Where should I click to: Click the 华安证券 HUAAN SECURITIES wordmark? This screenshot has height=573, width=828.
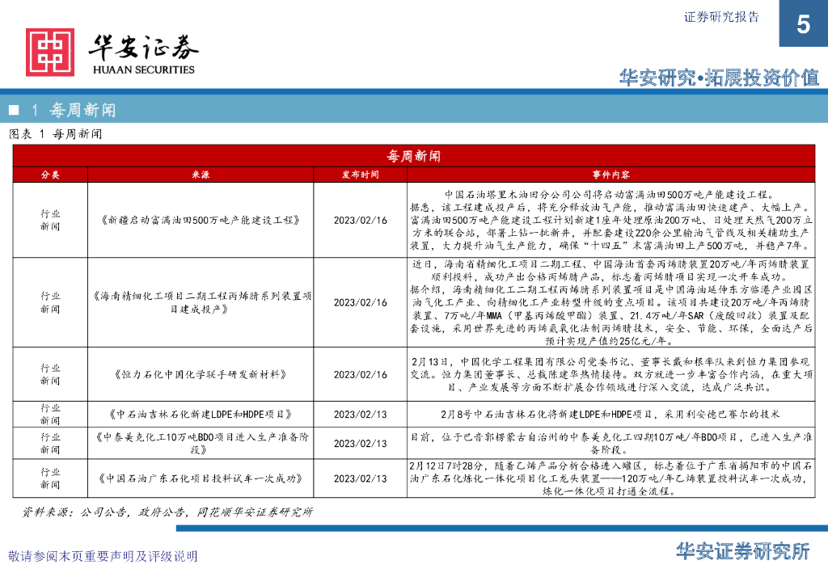pyautogui.click(x=143, y=55)
